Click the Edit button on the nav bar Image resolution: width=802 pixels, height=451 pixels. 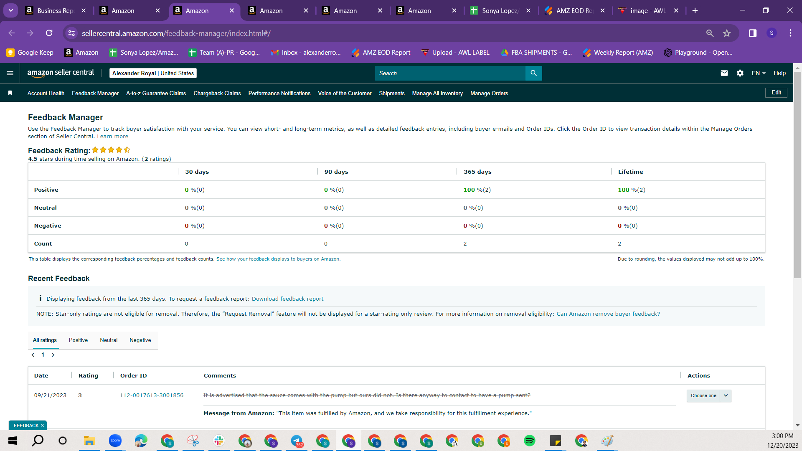click(776, 93)
